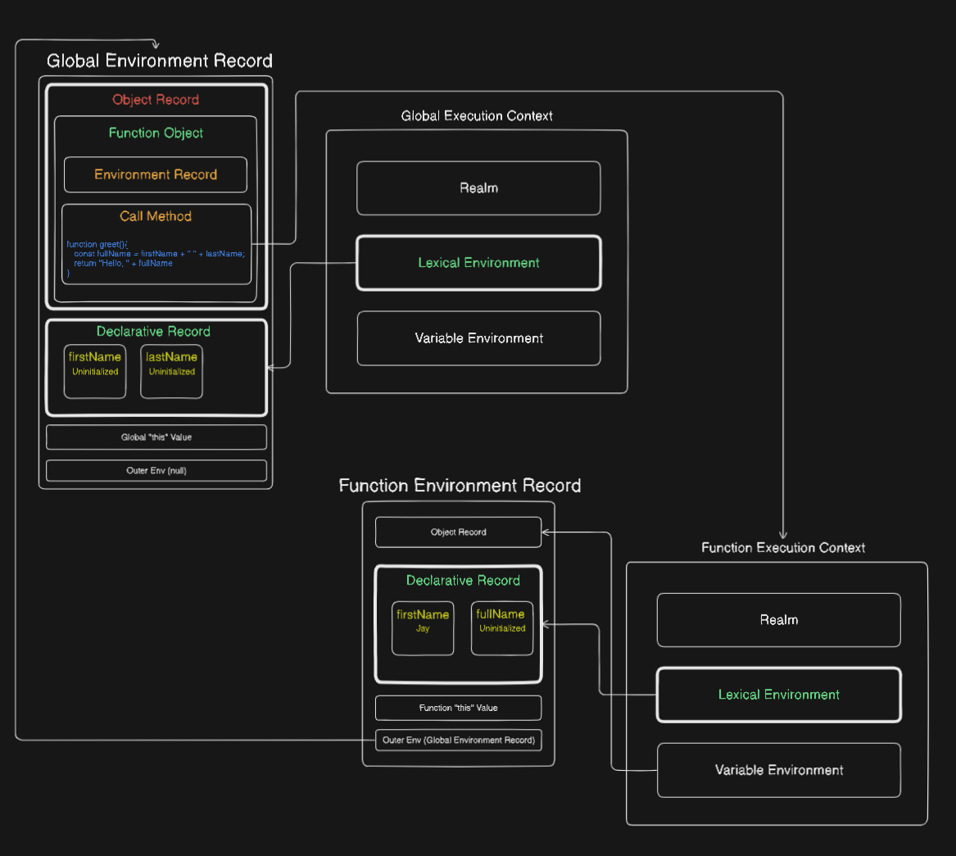Click Variable Environment in Function Execution Context
Viewport: 956px width, 856px height.
tap(778, 770)
